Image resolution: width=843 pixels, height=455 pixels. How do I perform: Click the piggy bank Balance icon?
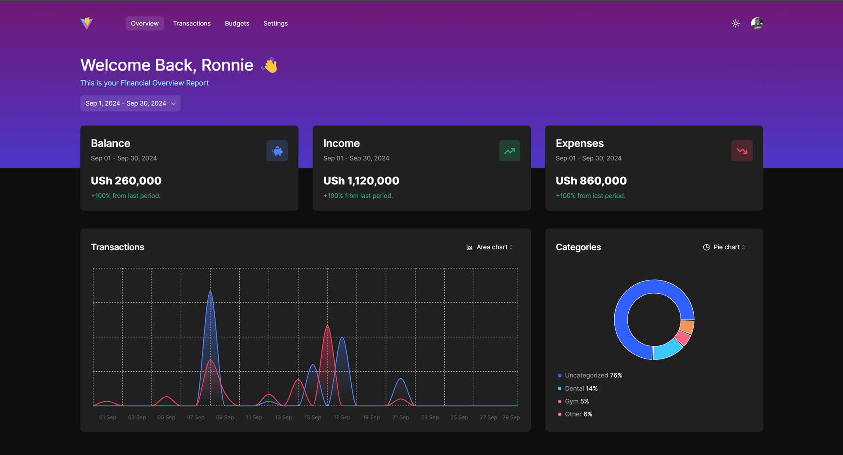coord(277,151)
